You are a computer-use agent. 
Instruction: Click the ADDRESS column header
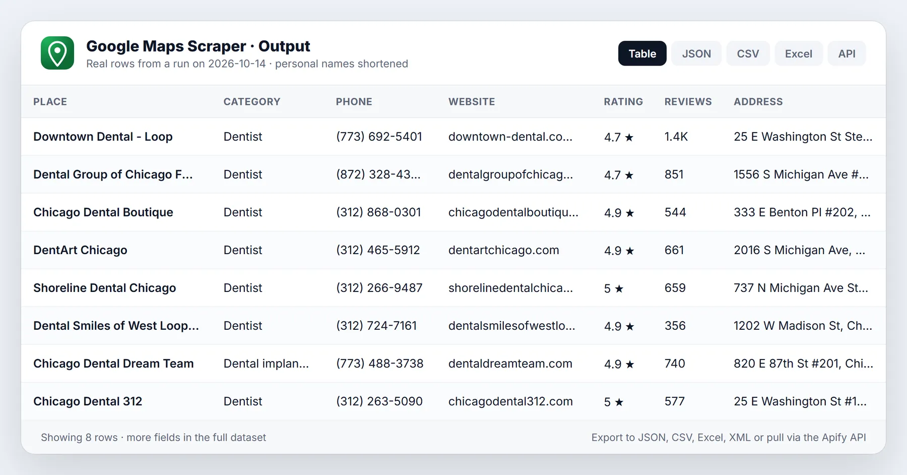coord(758,101)
